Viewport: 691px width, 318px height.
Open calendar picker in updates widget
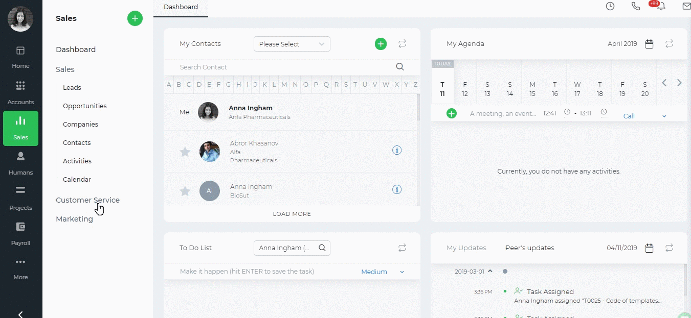point(649,248)
